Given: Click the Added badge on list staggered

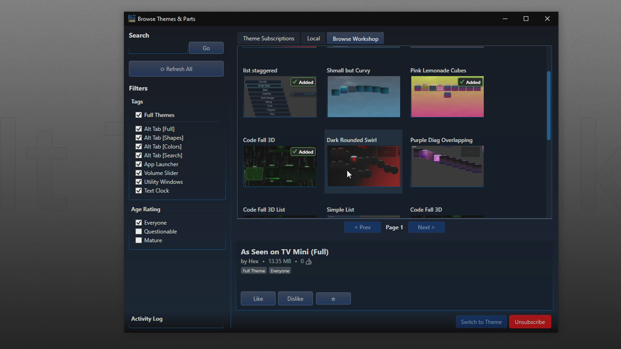Looking at the screenshot, I should tap(302, 82).
